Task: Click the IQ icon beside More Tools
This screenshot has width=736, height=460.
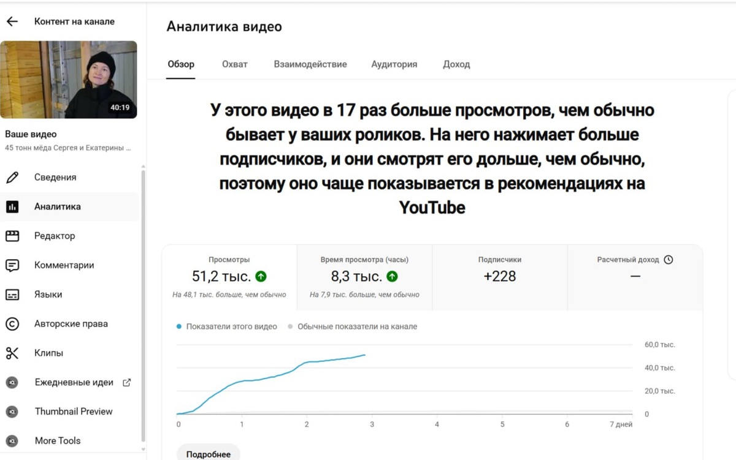Action: [12, 440]
